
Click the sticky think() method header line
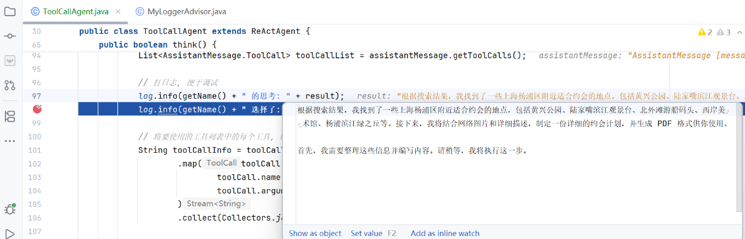click(x=157, y=45)
